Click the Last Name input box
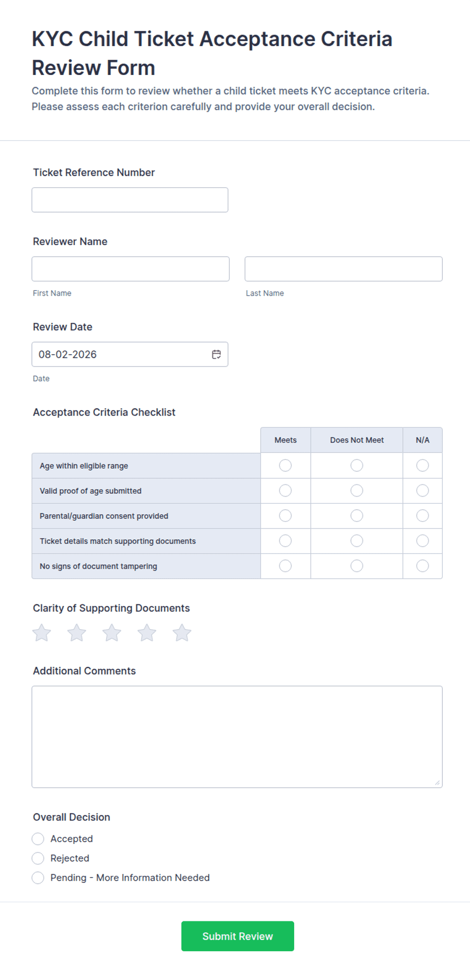 click(344, 269)
